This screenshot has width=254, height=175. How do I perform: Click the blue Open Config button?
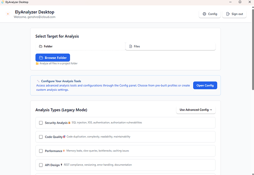(x=205, y=85)
